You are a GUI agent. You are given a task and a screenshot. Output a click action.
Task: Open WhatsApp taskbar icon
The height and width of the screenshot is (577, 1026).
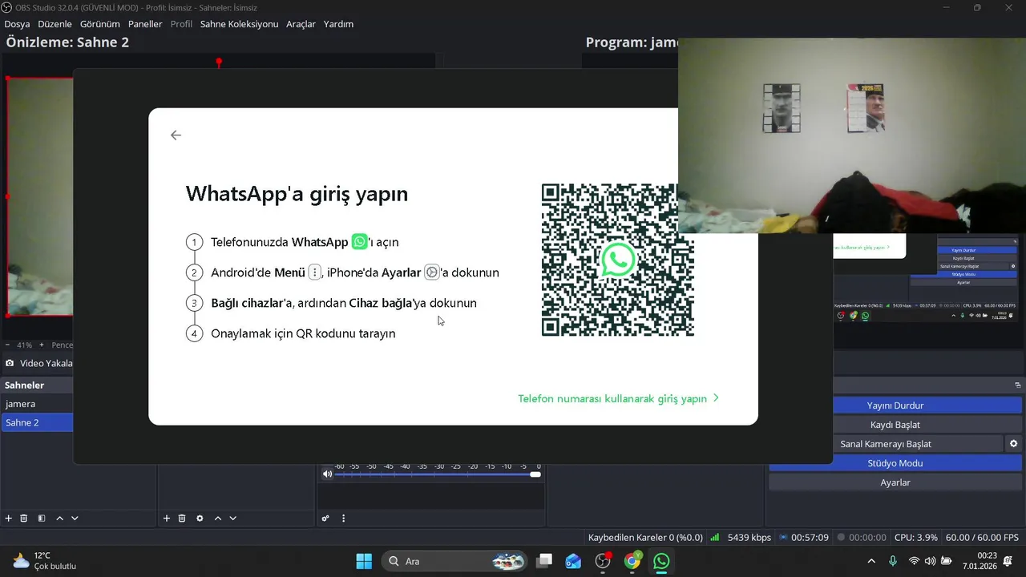point(661,561)
